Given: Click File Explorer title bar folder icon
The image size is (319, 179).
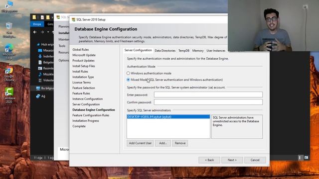Looking at the screenshot, I should (34, 17).
